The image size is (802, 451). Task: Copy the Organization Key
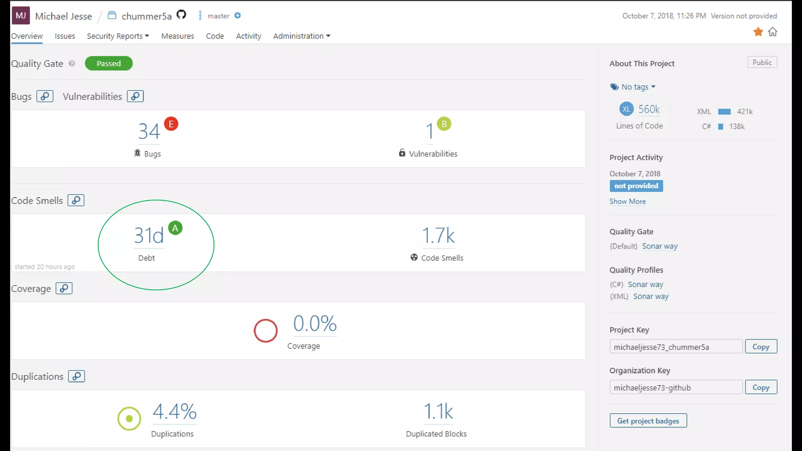760,388
